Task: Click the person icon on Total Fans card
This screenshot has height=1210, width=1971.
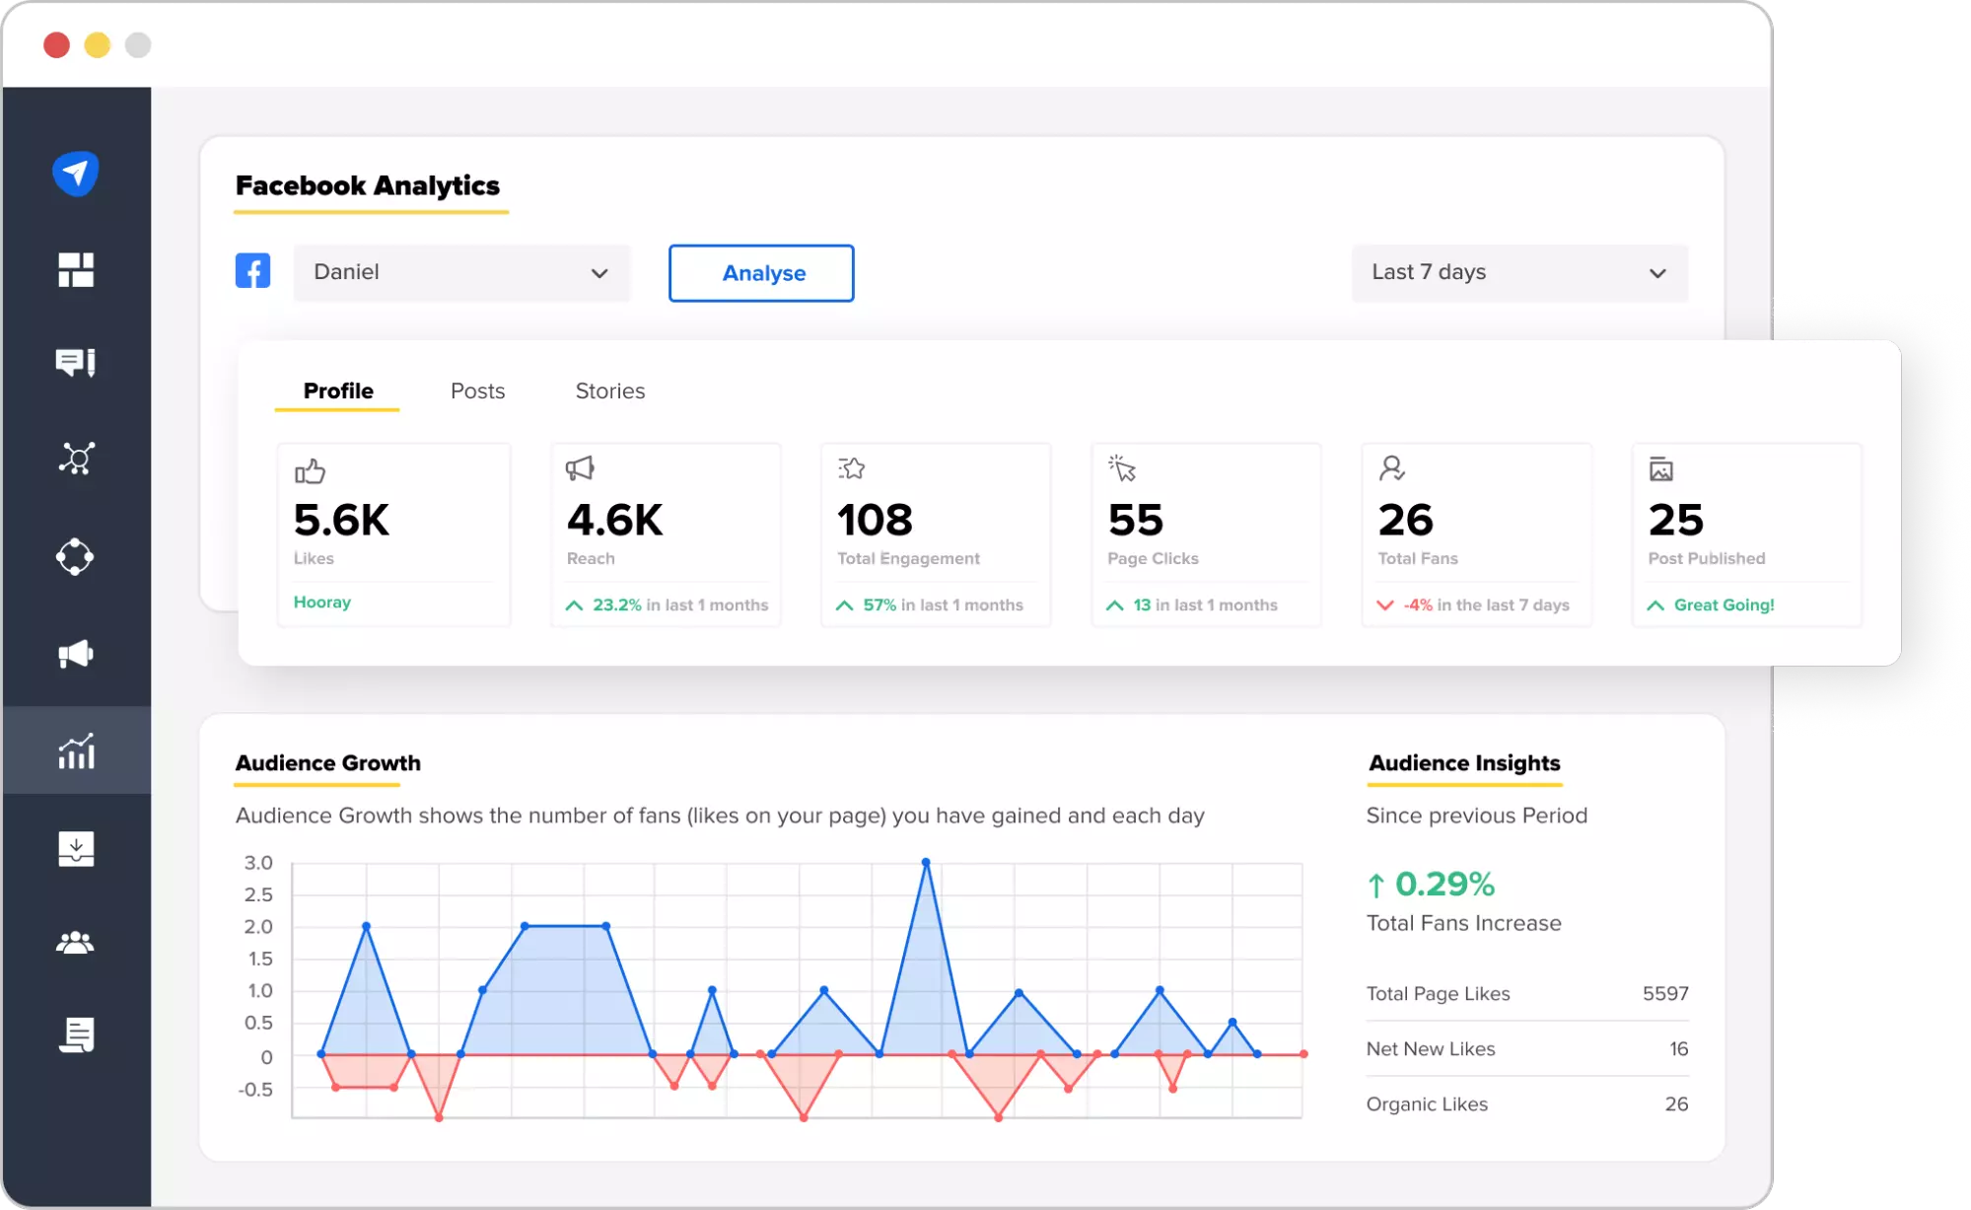Action: pos(1392,468)
